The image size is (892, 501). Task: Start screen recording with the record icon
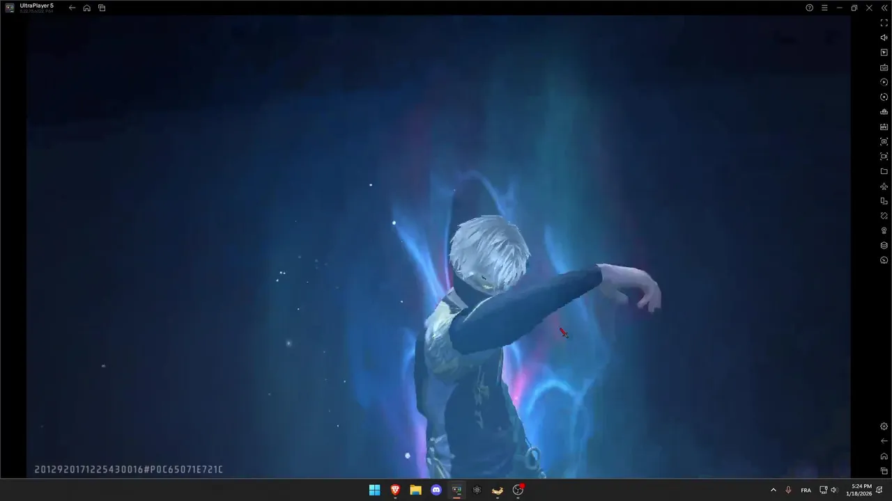(x=884, y=157)
